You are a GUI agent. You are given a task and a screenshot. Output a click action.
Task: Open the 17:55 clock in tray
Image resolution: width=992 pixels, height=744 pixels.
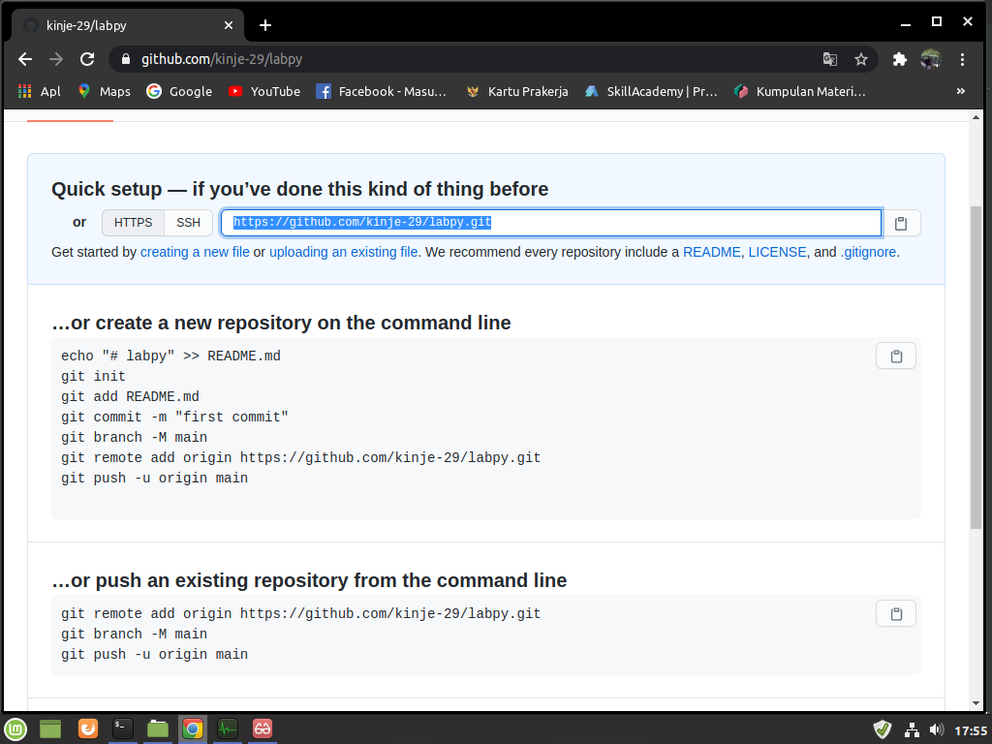(x=971, y=730)
